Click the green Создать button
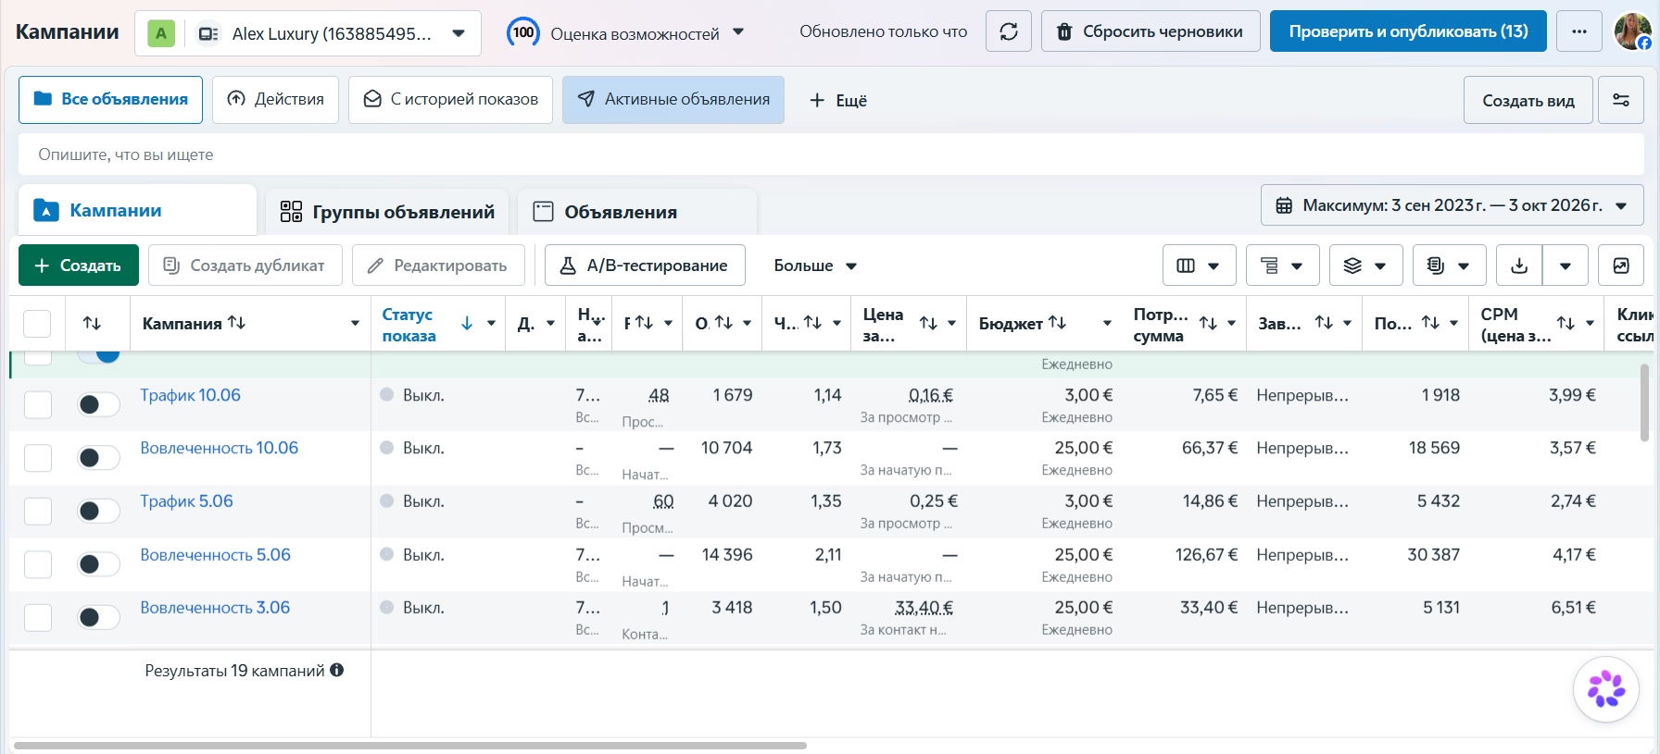This screenshot has height=754, width=1660. (79, 266)
